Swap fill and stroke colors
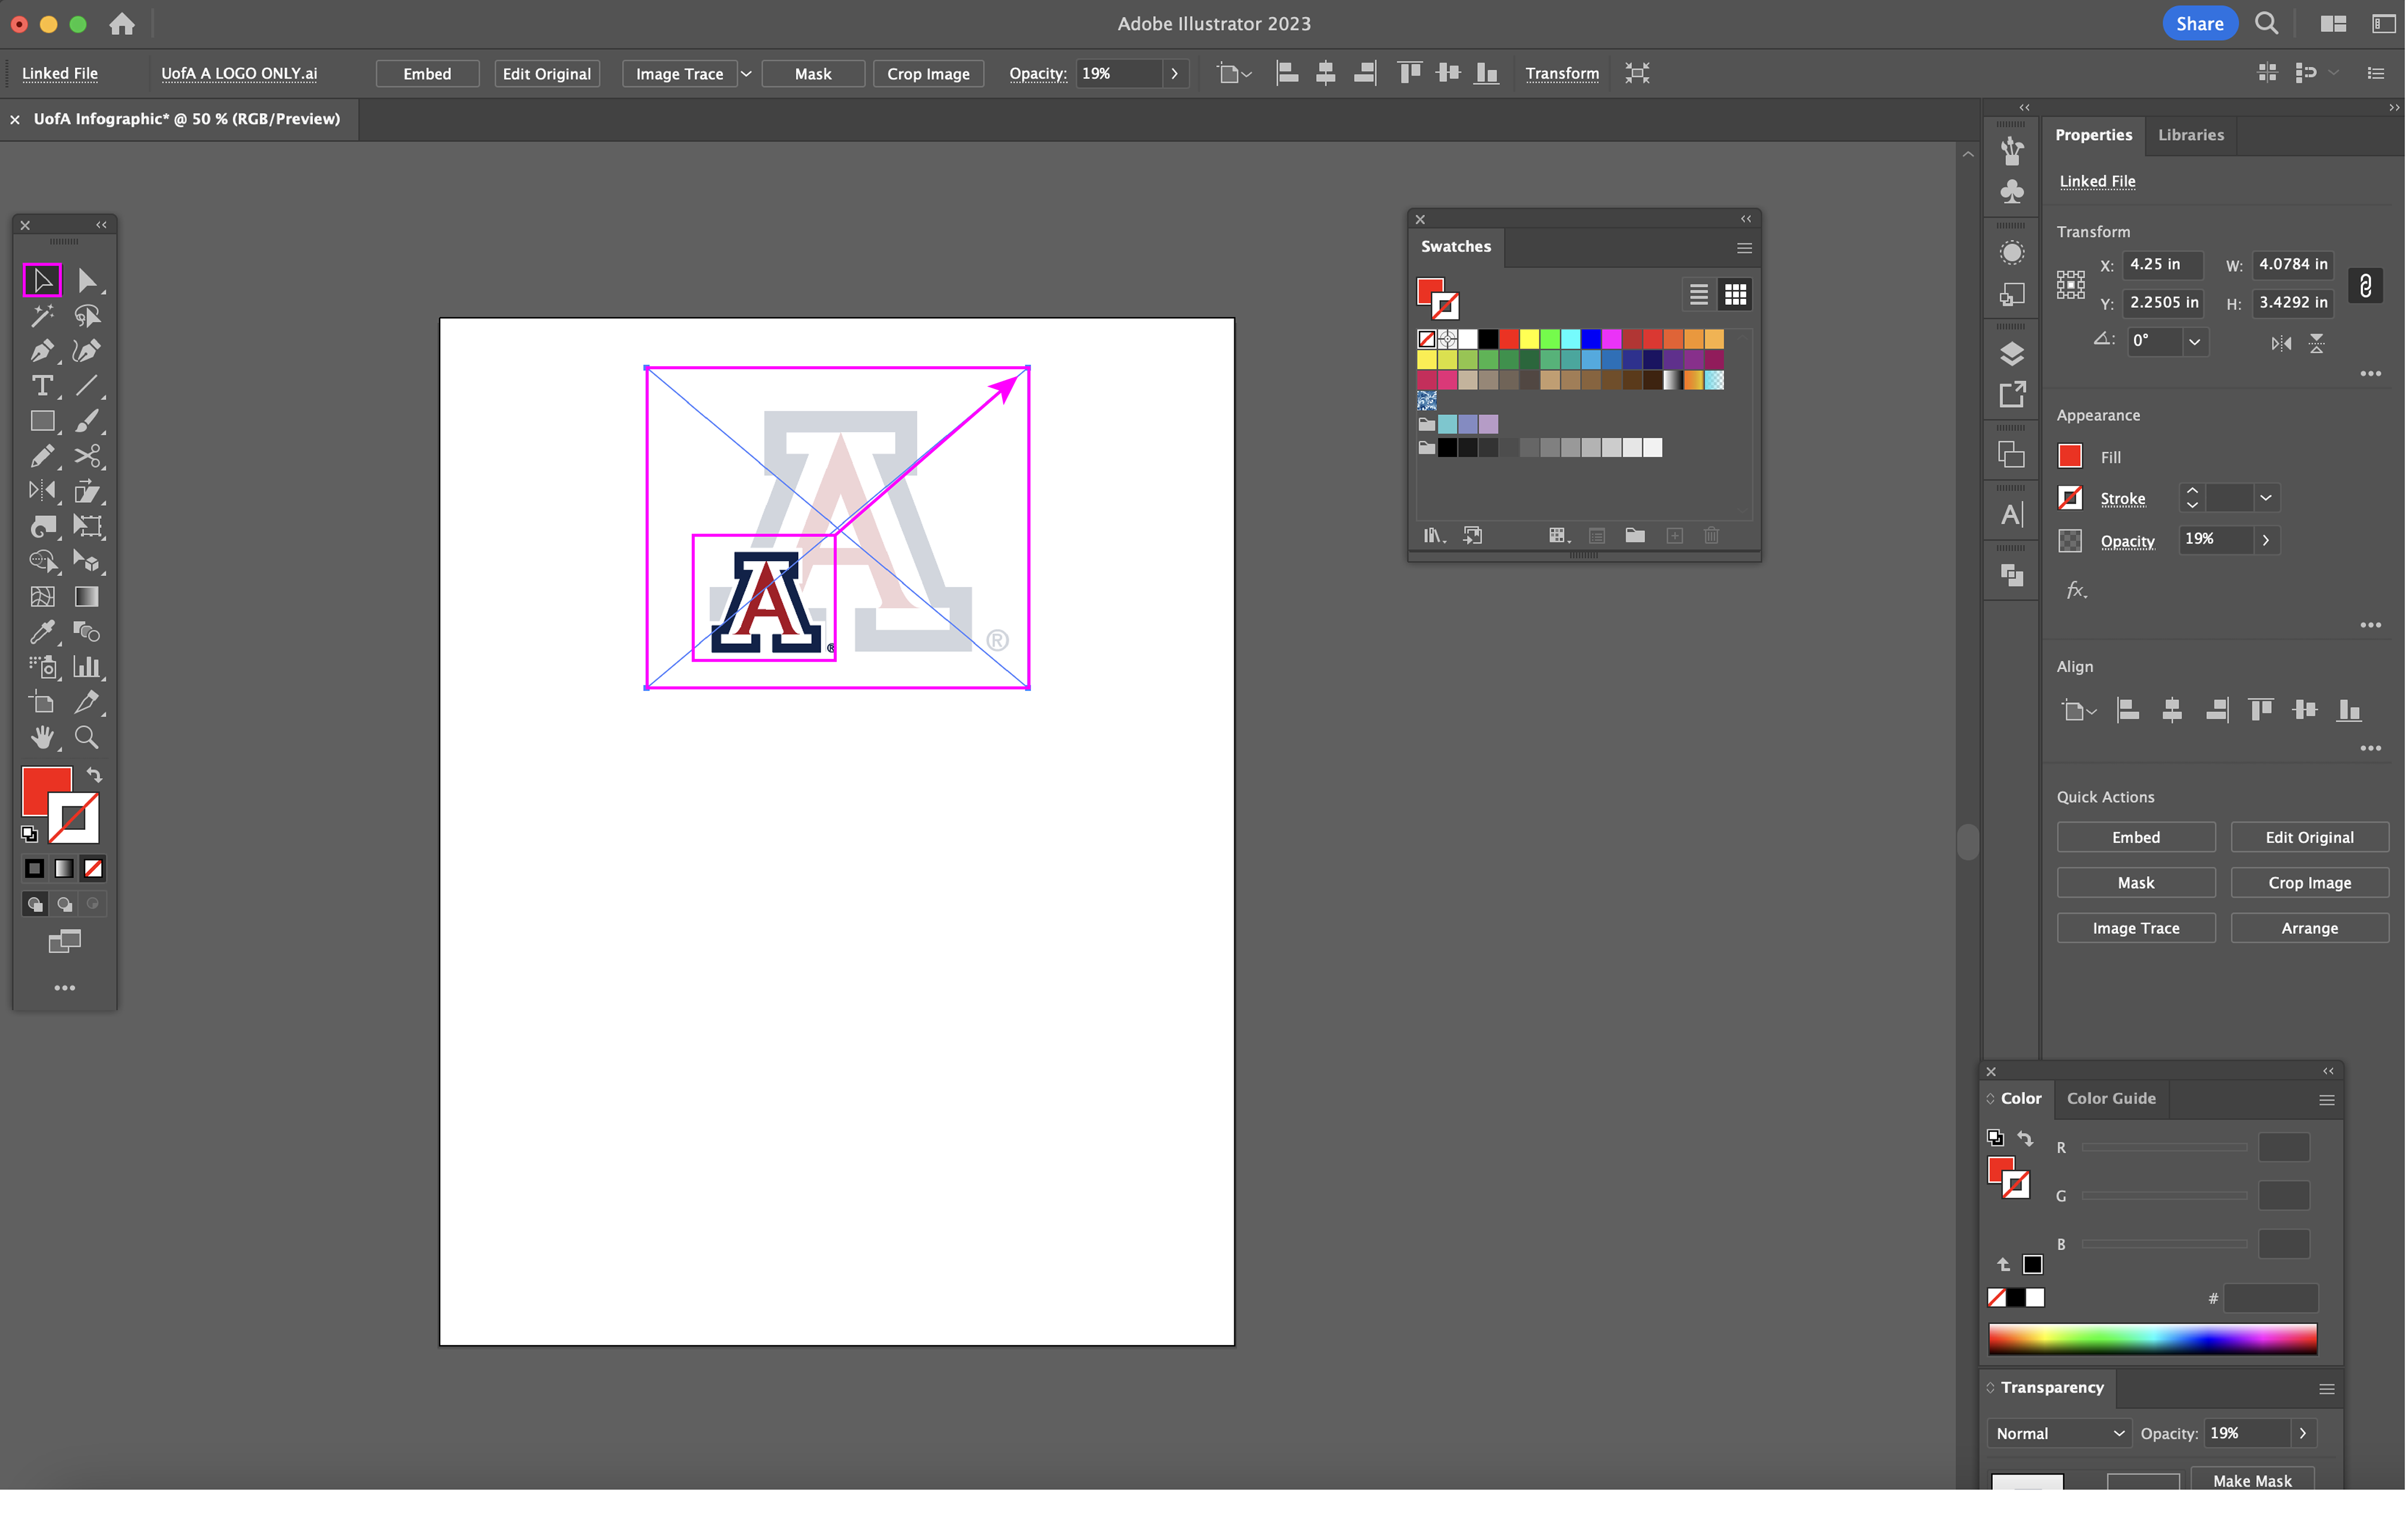The height and width of the screenshot is (1540, 2406). pyautogui.click(x=94, y=775)
